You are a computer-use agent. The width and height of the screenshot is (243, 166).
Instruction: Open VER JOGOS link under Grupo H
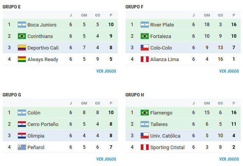[229, 159]
